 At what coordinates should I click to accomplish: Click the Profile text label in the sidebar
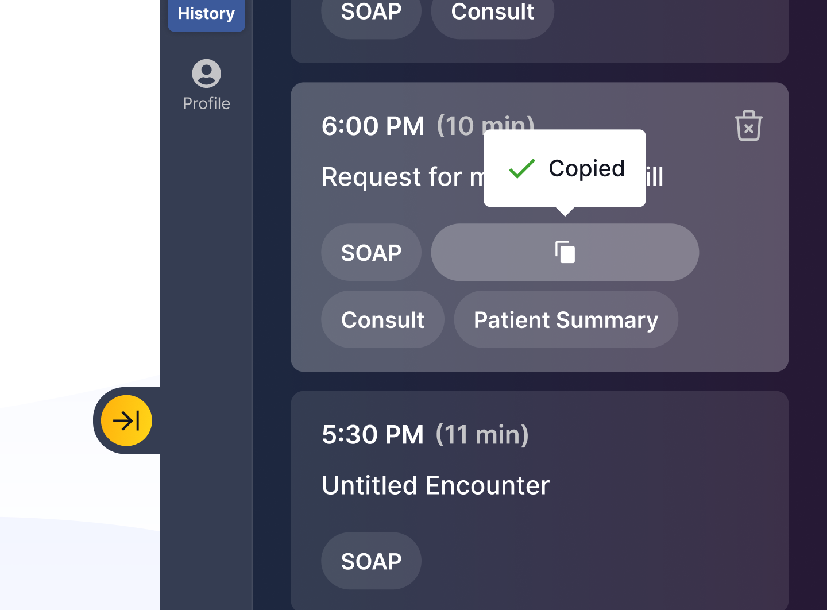[x=206, y=103]
